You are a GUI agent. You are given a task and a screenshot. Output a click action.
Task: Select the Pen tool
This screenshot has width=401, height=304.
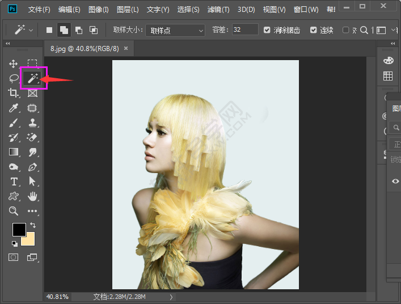32,167
